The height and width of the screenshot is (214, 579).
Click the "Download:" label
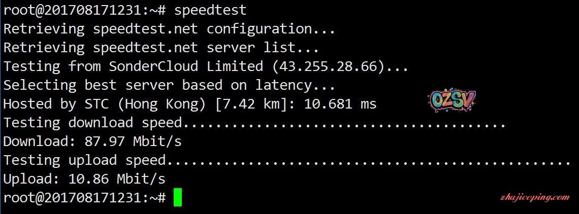click(36, 141)
